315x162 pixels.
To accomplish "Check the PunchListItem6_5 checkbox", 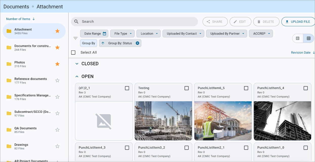I will point(246,88).
